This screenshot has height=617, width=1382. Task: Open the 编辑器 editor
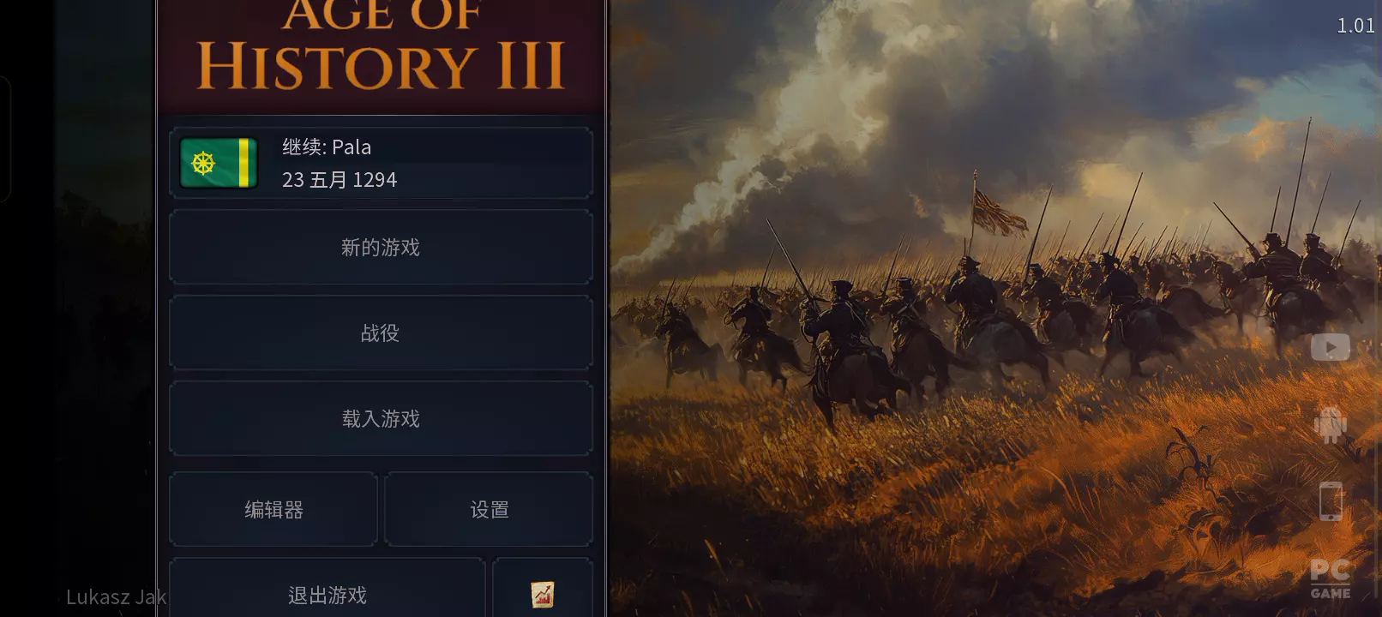(x=273, y=509)
